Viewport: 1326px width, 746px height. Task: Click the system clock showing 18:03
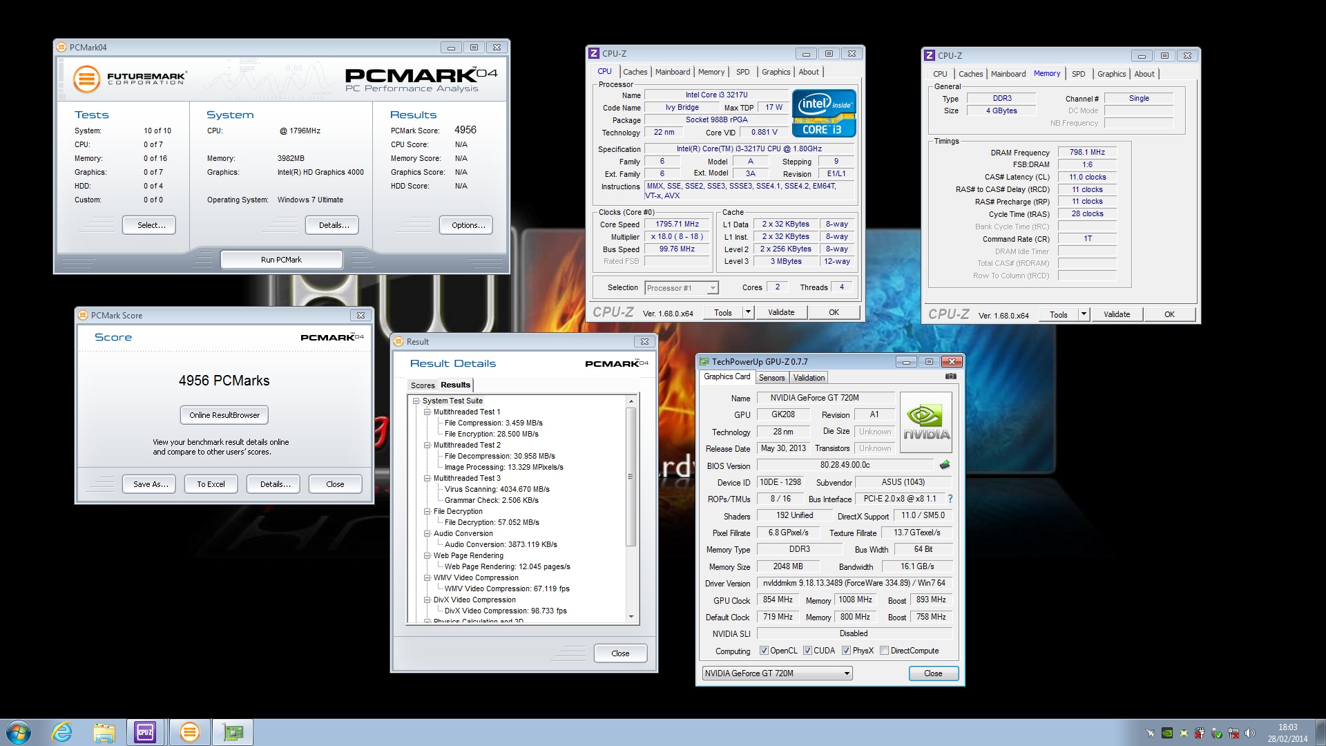click(1287, 727)
